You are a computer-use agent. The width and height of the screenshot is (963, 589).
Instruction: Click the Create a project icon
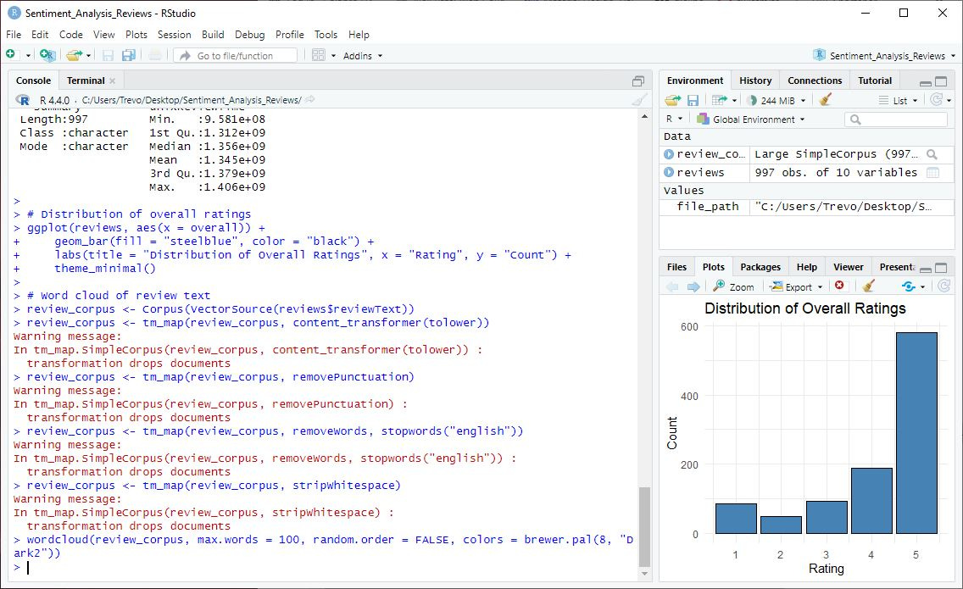coord(47,55)
